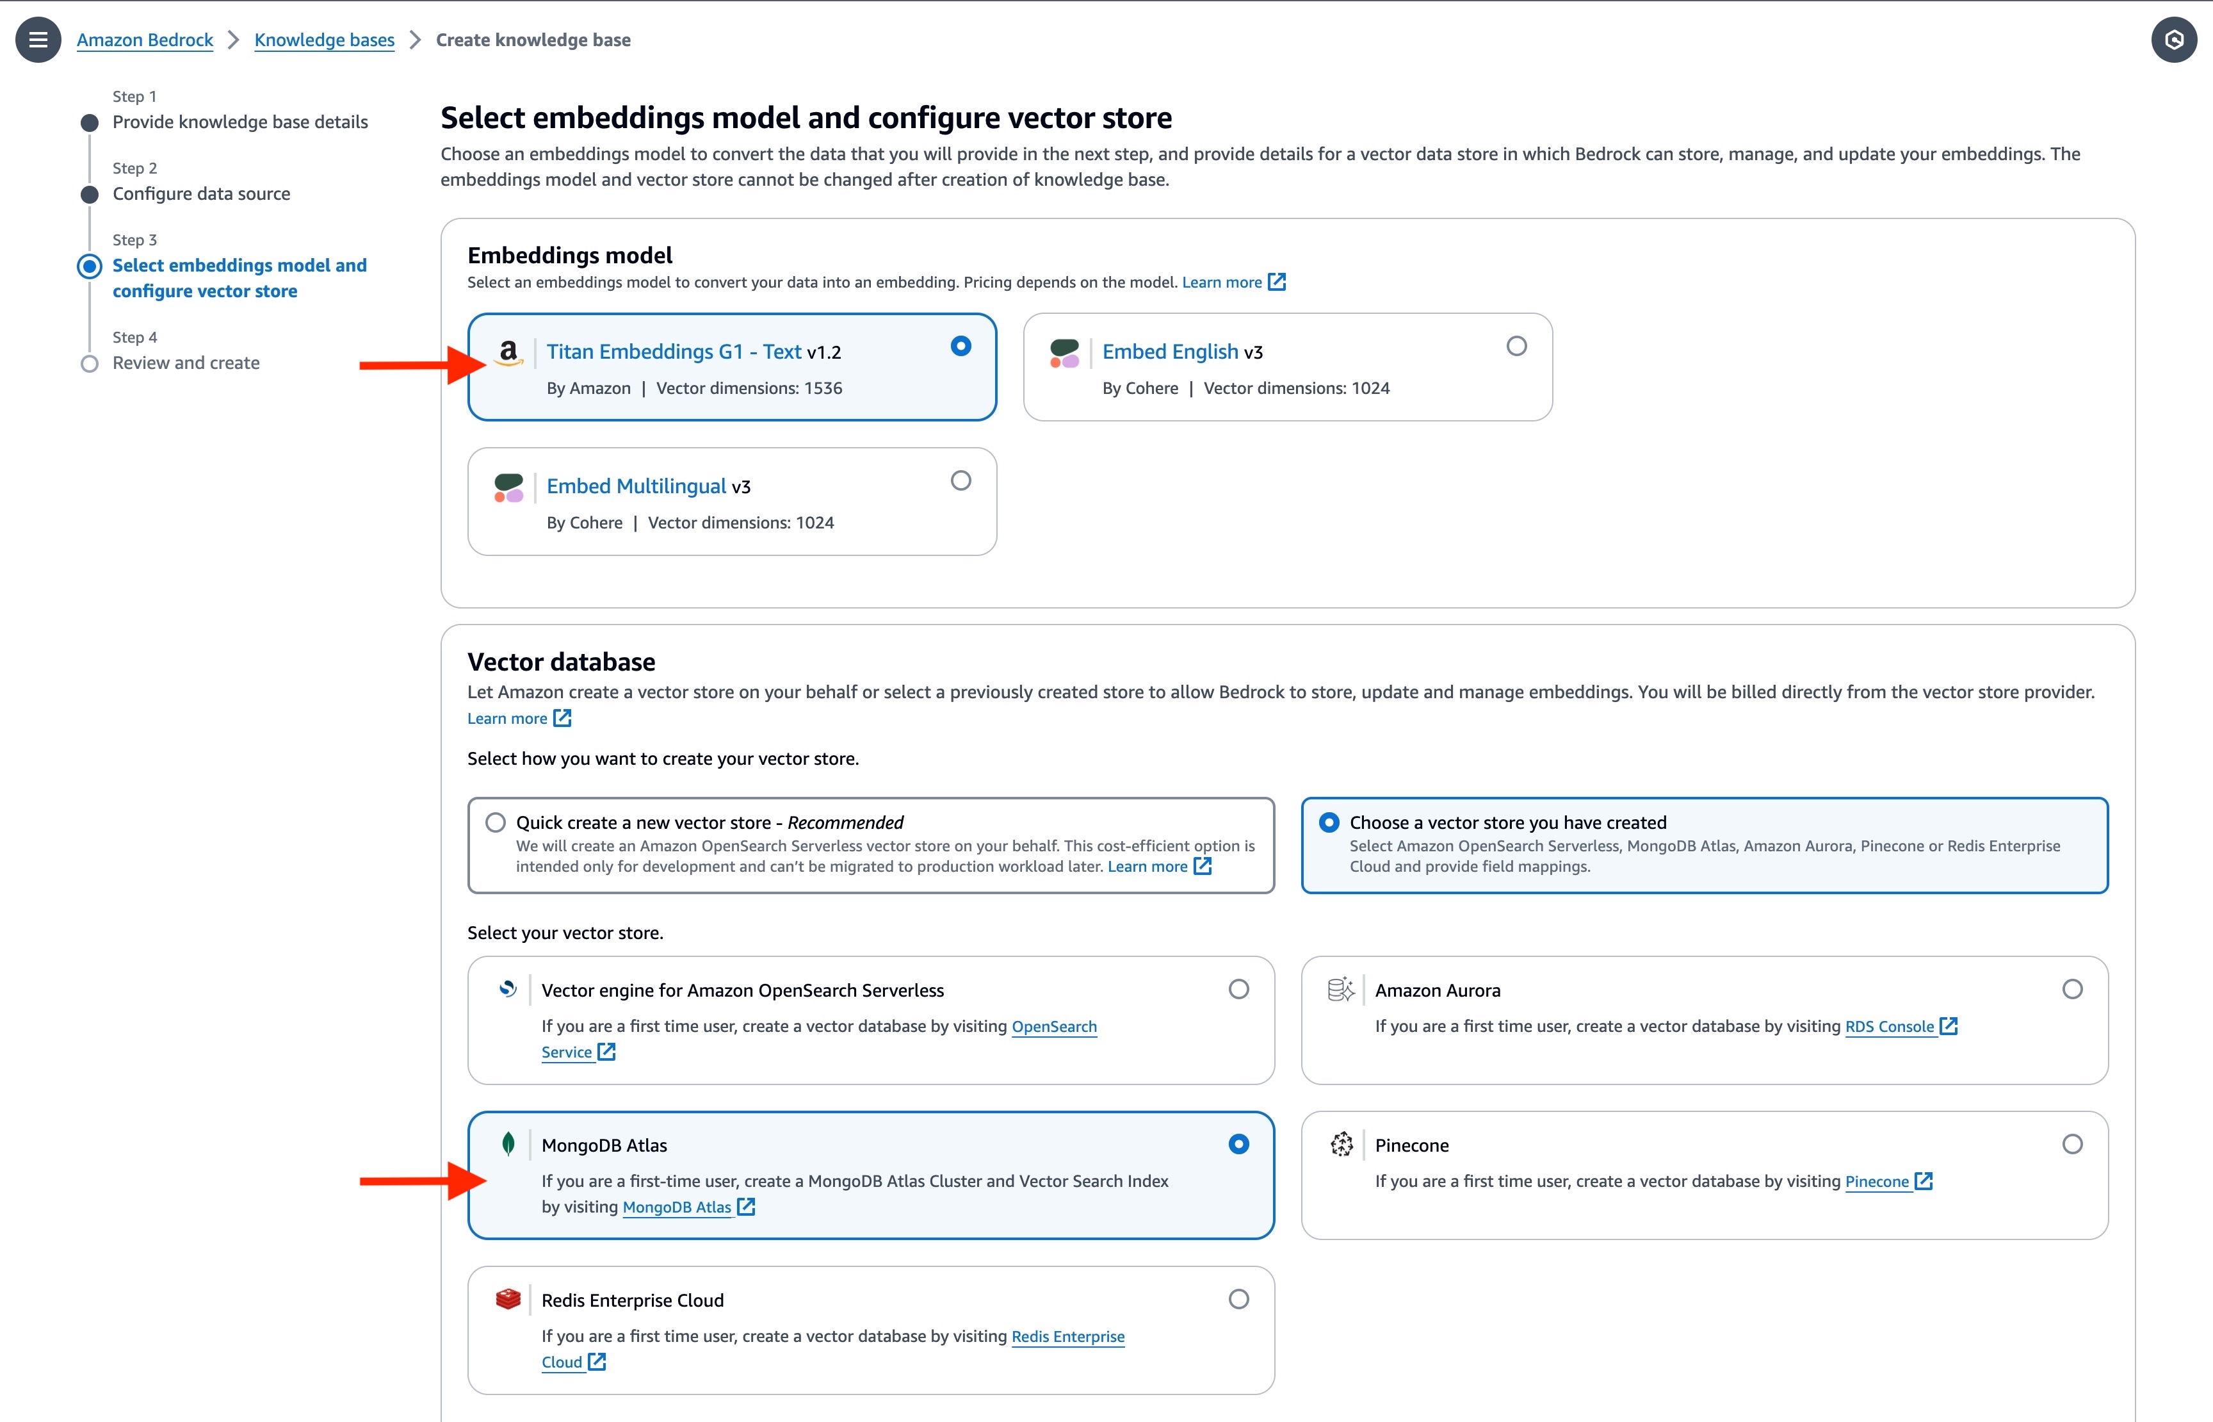
Task: Click the Redis Enterprise Cloud logo
Action: click(x=508, y=1299)
